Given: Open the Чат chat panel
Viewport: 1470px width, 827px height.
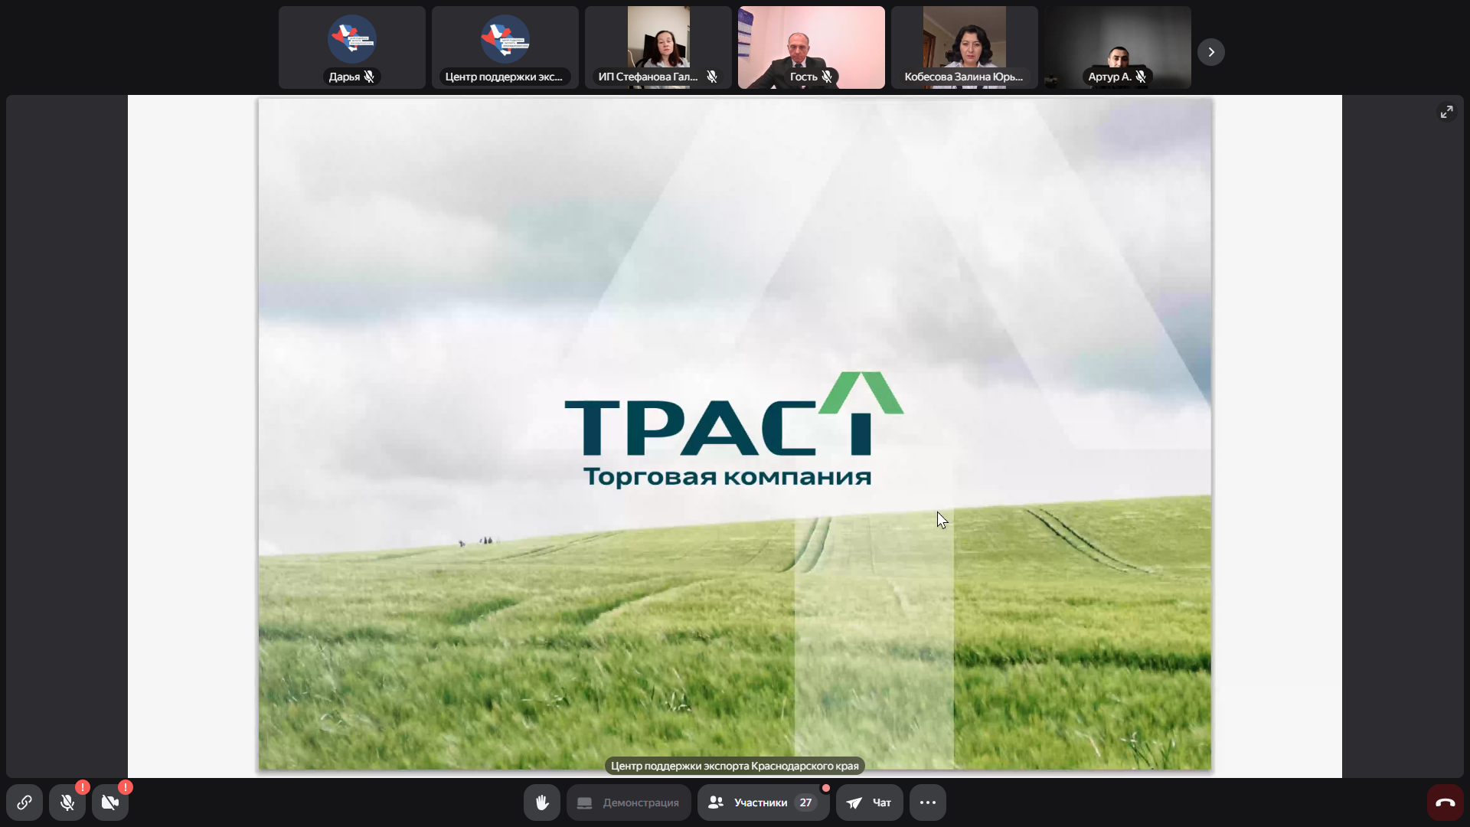Looking at the screenshot, I should 869,802.
